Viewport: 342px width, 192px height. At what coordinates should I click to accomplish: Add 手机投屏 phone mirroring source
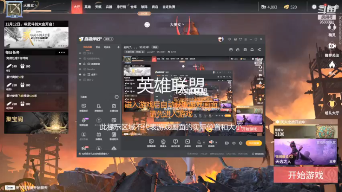[x=175, y=143]
